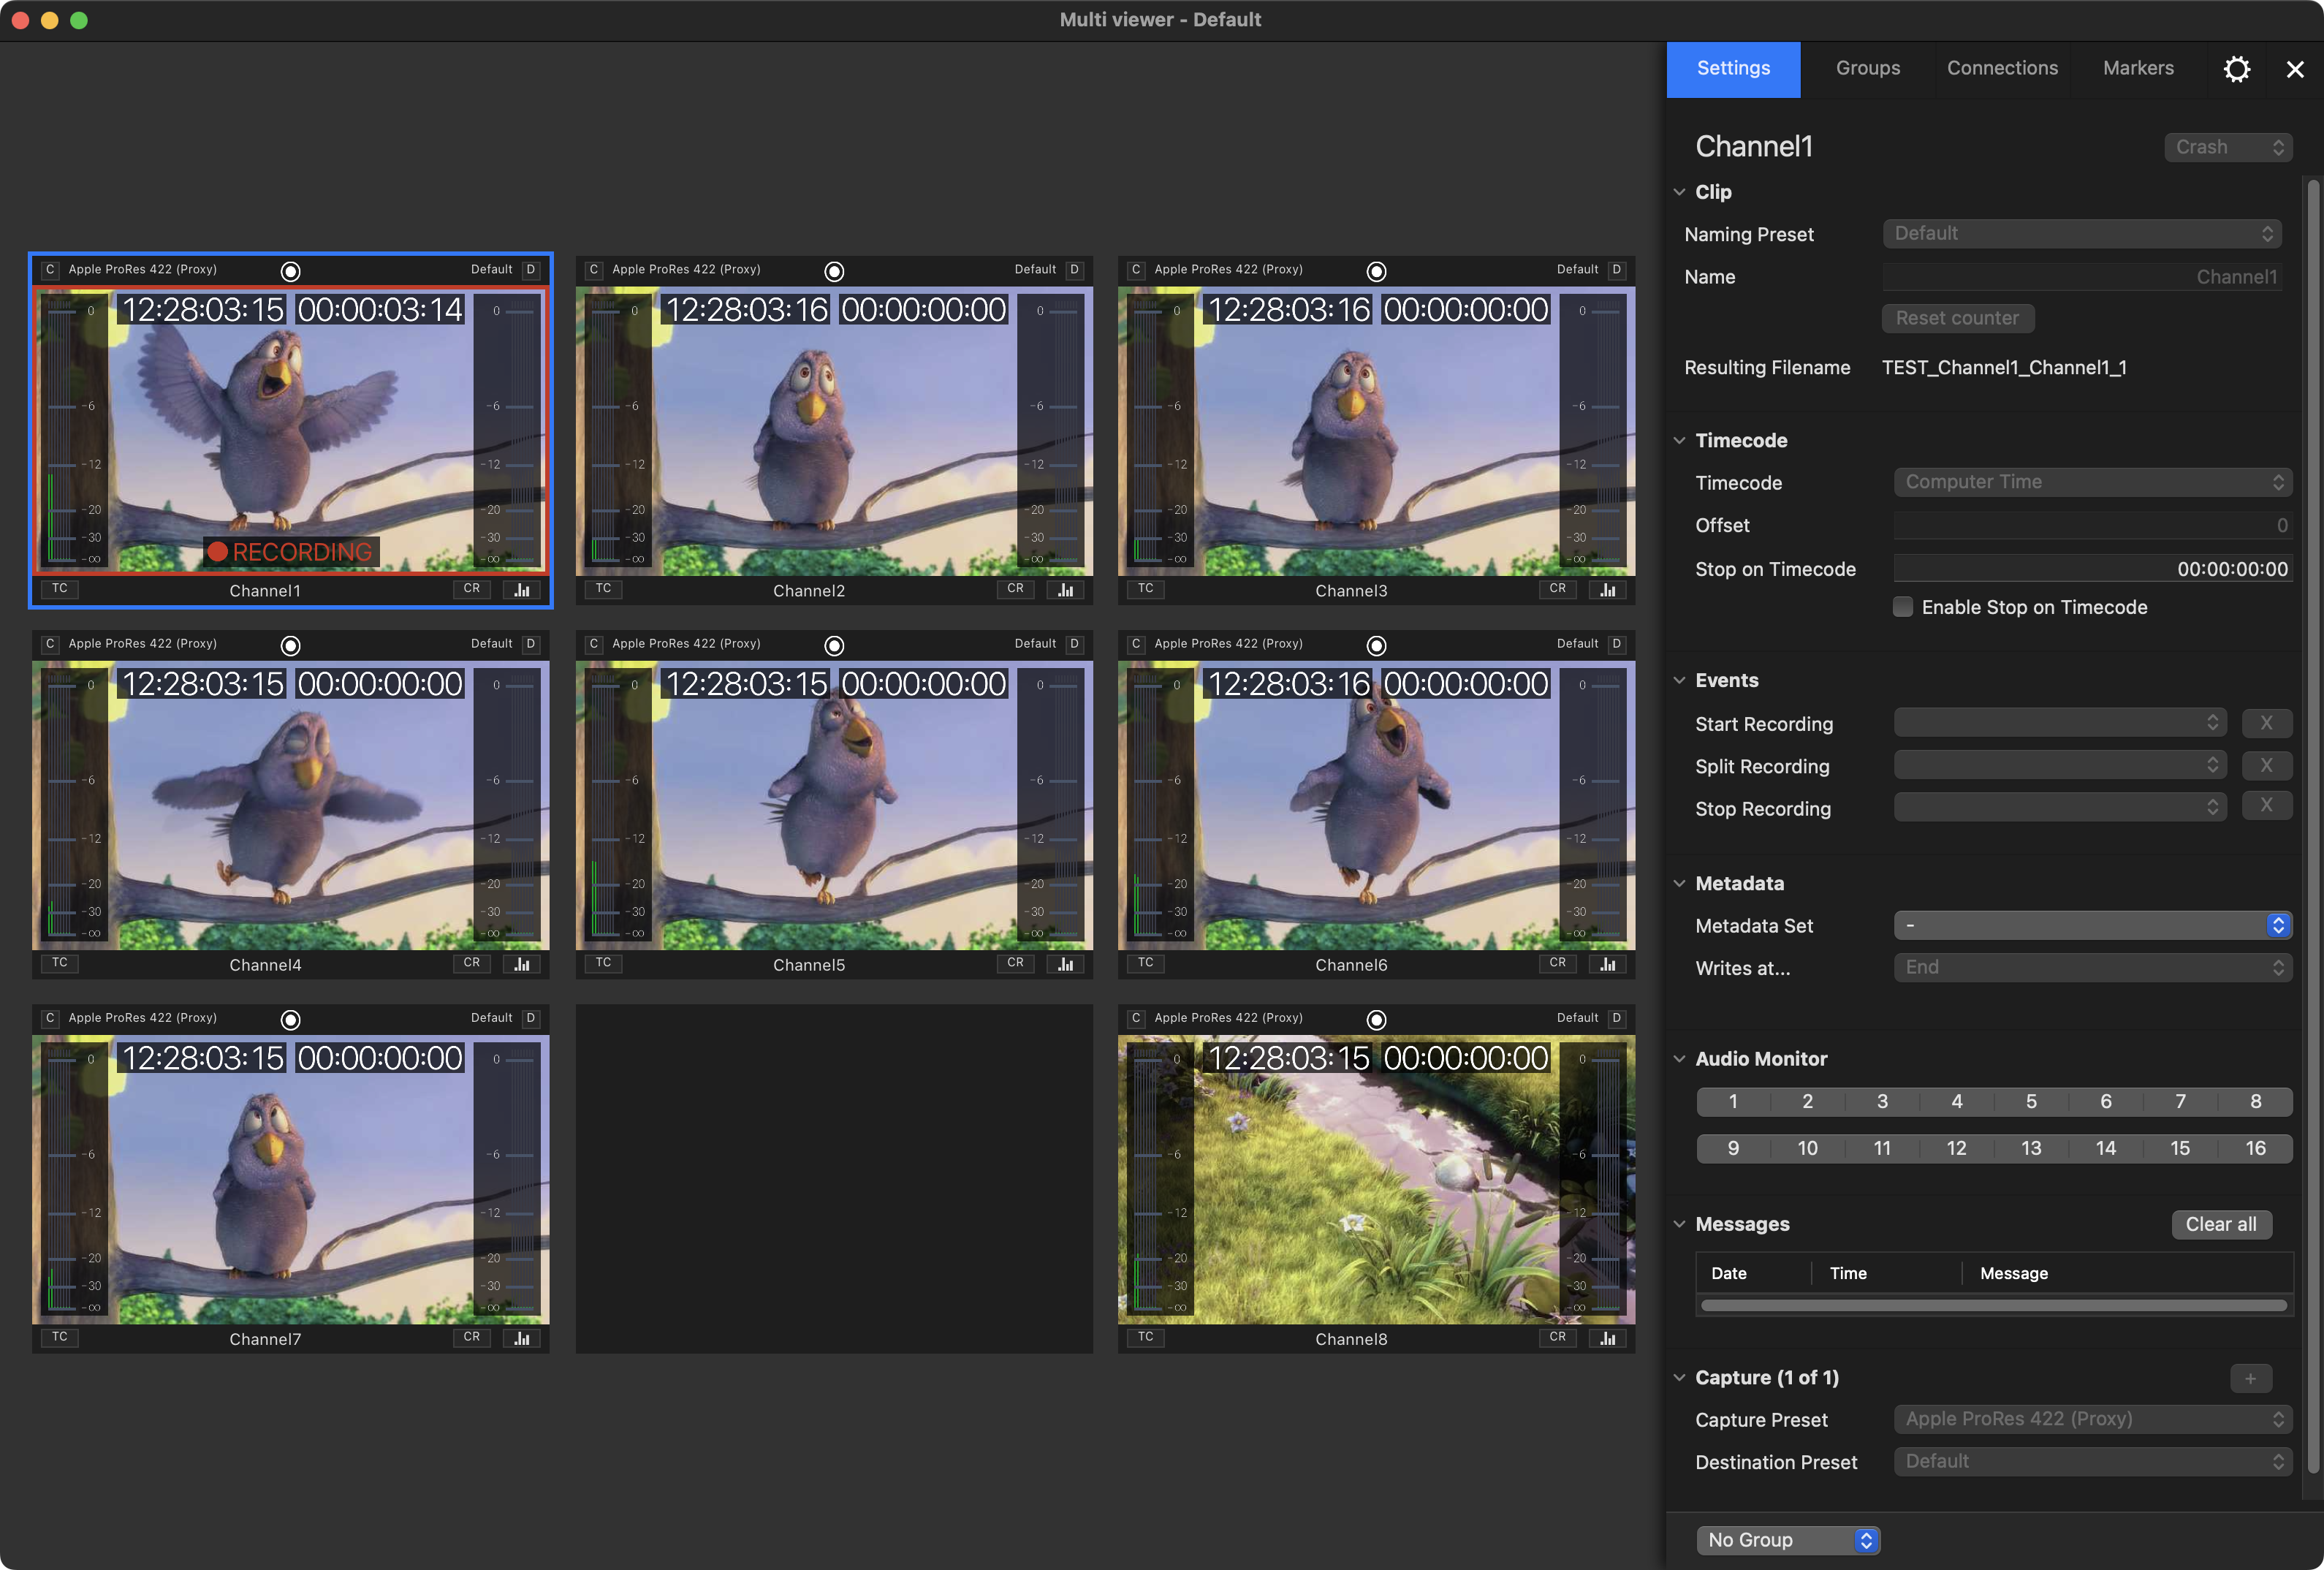Click the clip Name input field

click(2082, 277)
